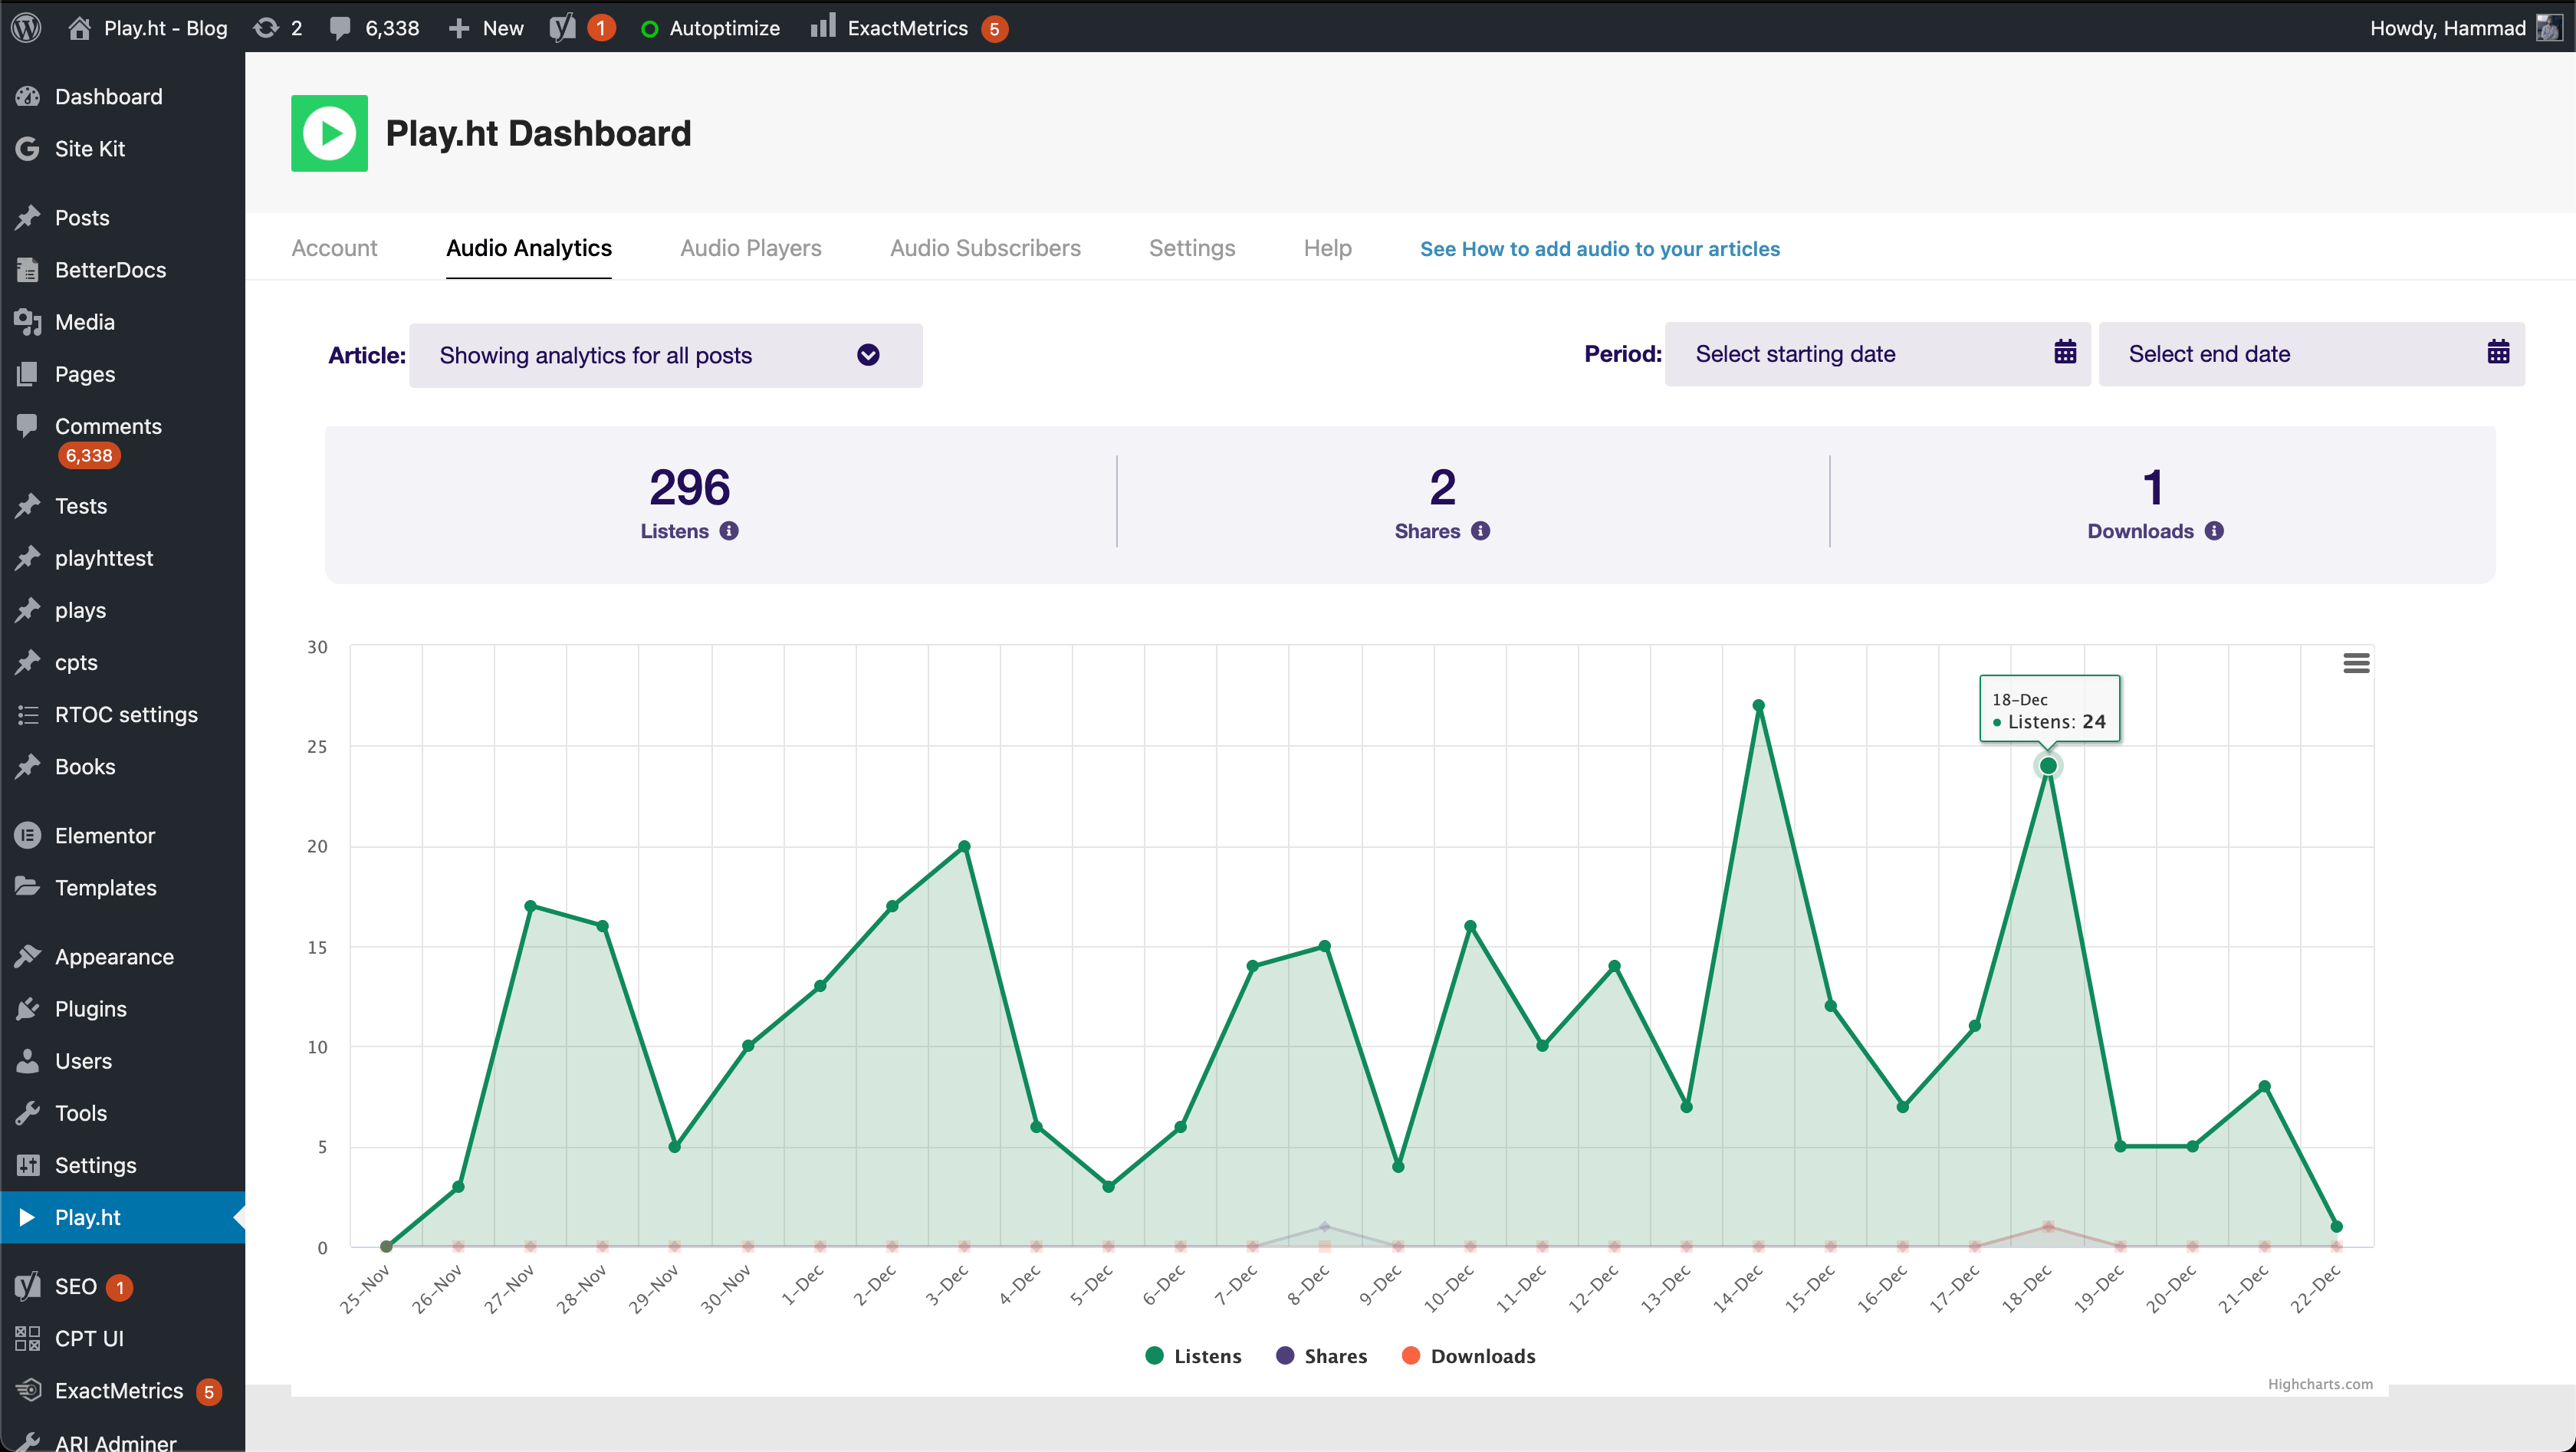
Task: Click the updates refresh icon showing 2
Action: click(x=266, y=27)
